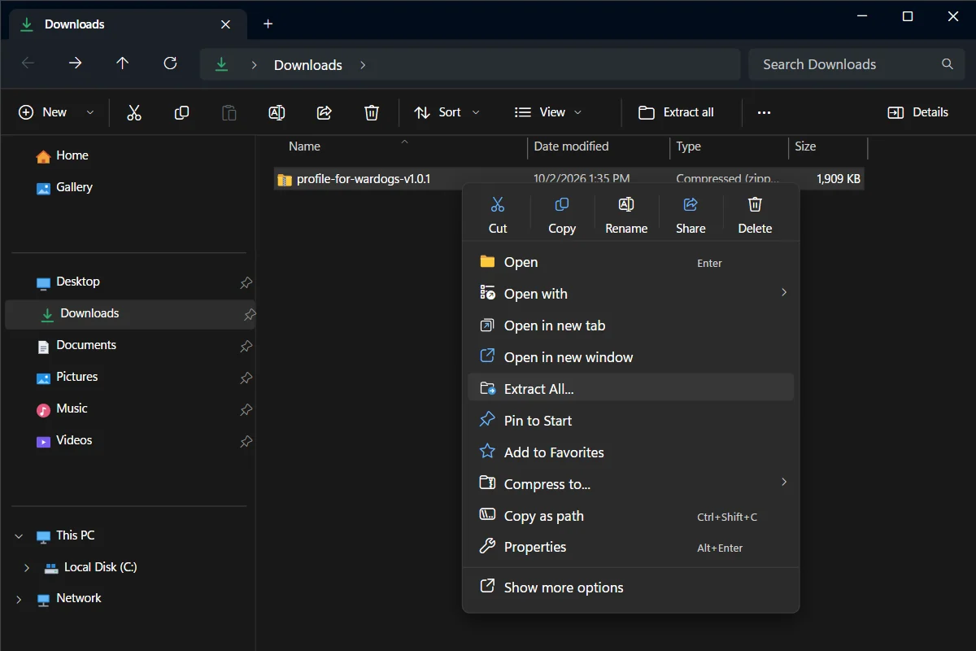The width and height of the screenshot is (976, 651).
Task: Unpin Documents from Quick access
Action: (246, 346)
